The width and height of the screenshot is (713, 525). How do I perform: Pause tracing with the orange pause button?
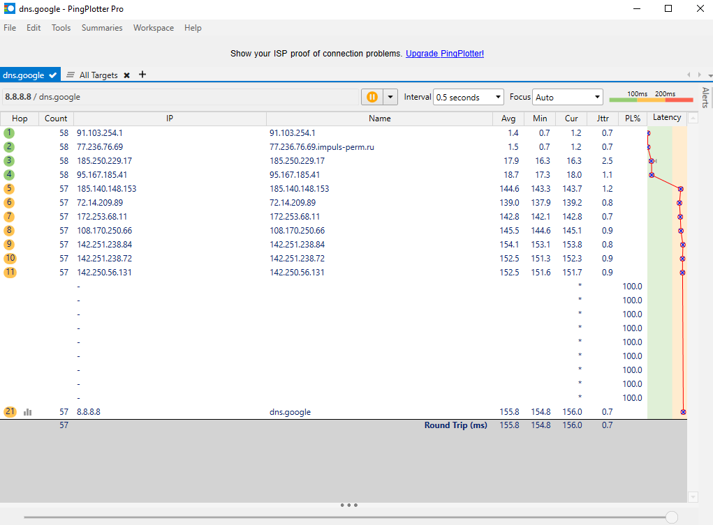(372, 97)
